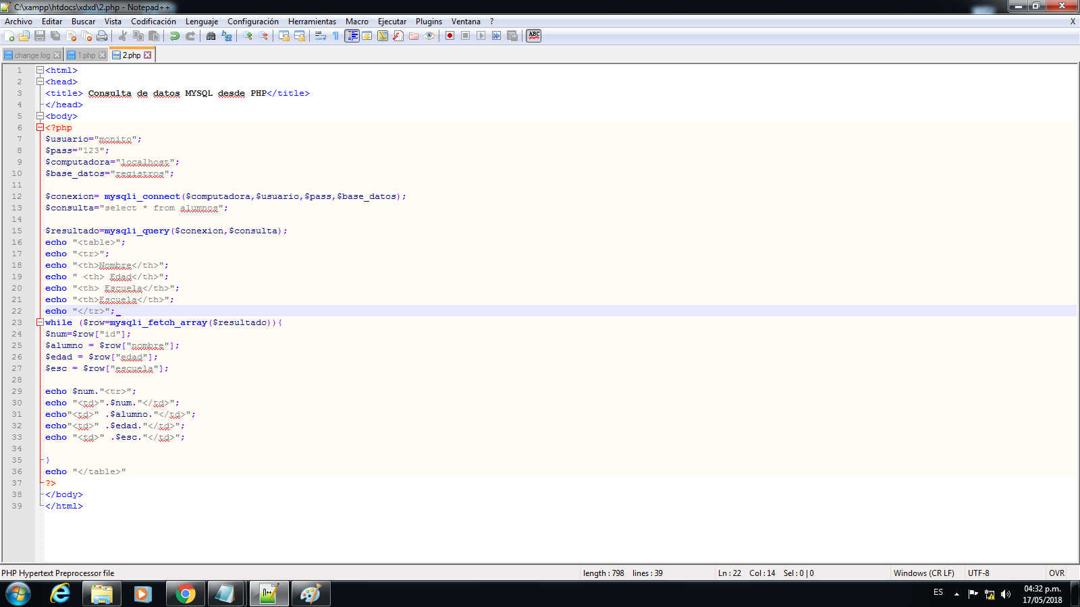Click the Zoom In magnifier icon

[x=248, y=36]
